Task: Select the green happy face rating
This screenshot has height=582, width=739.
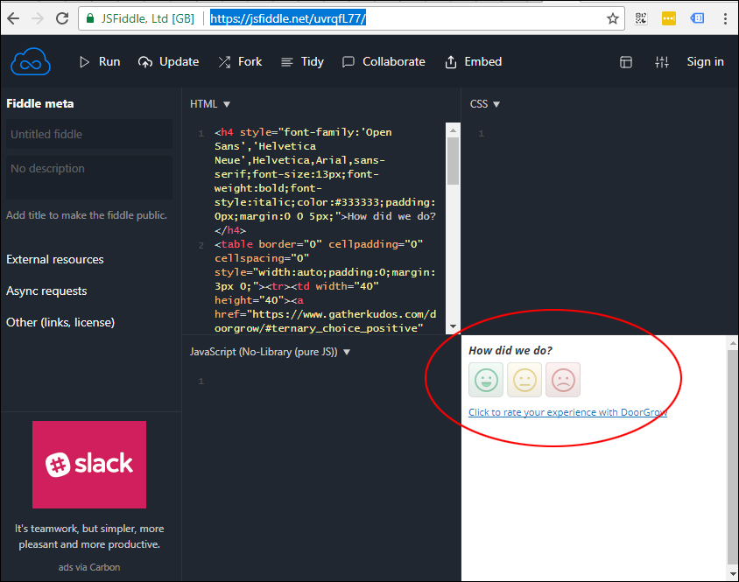Action: (x=486, y=380)
